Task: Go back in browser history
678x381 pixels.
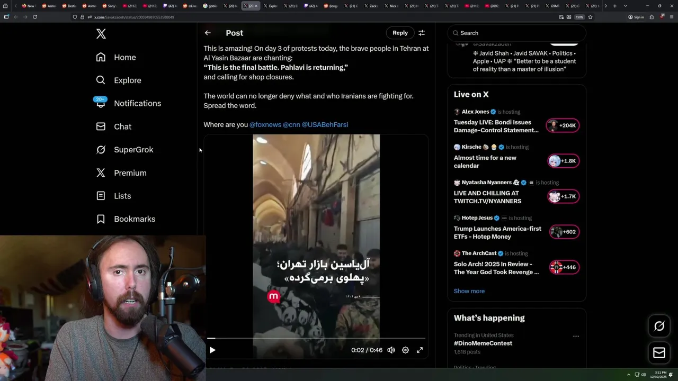Action: [16, 17]
